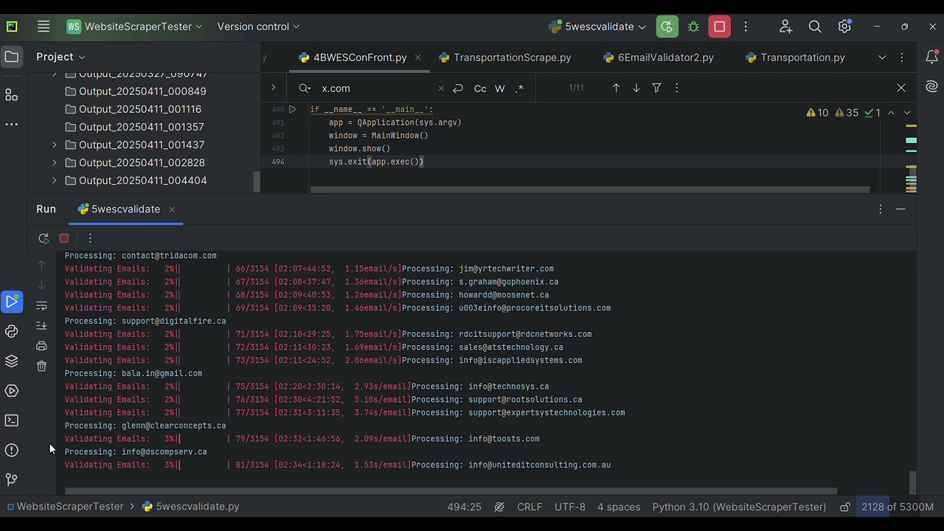
Task: Click Python 3.10 interpreter in status bar
Action: click(739, 507)
